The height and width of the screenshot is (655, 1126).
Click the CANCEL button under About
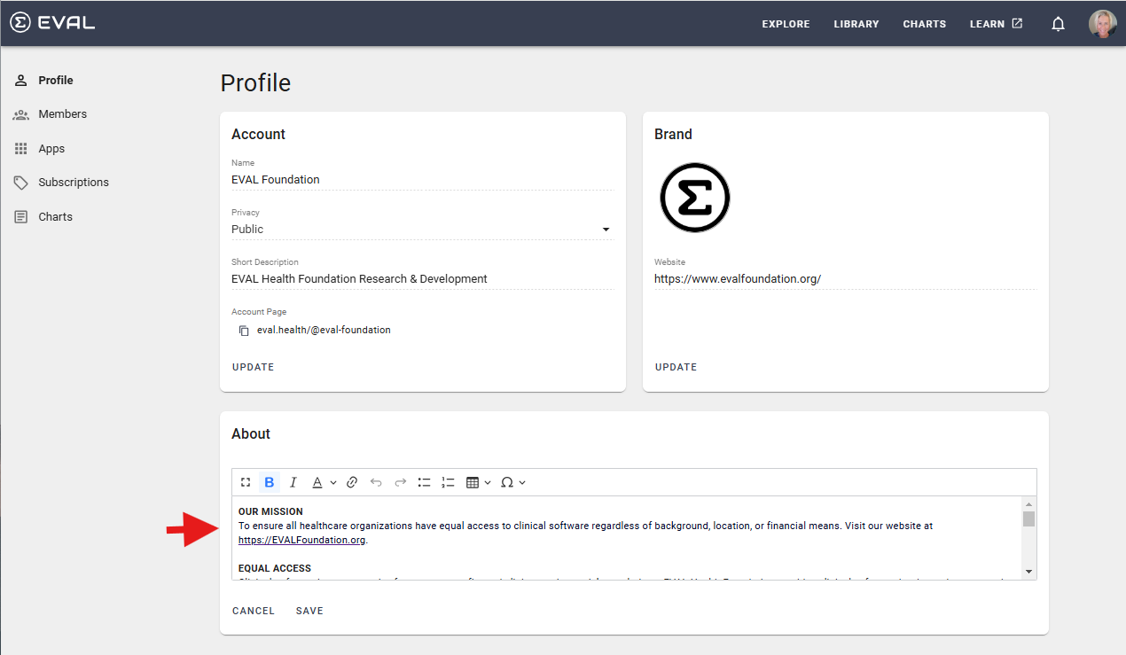pos(254,611)
